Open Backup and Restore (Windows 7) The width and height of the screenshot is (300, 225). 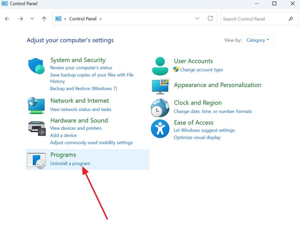[x=83, y=88]
